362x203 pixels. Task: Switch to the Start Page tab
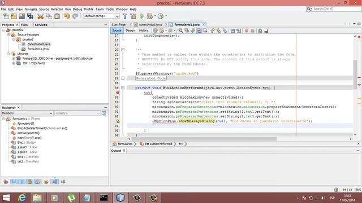pyautogui.click(x=119, y=24)
